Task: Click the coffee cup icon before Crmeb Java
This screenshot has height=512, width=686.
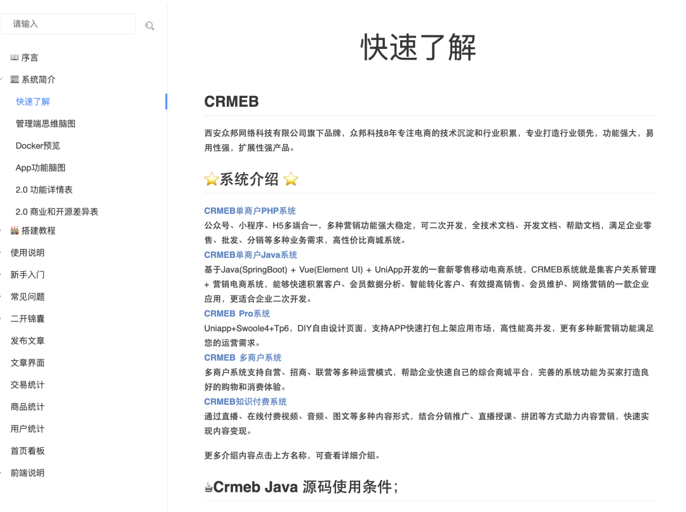Action: pyautogui.click(x=209, y=487)
